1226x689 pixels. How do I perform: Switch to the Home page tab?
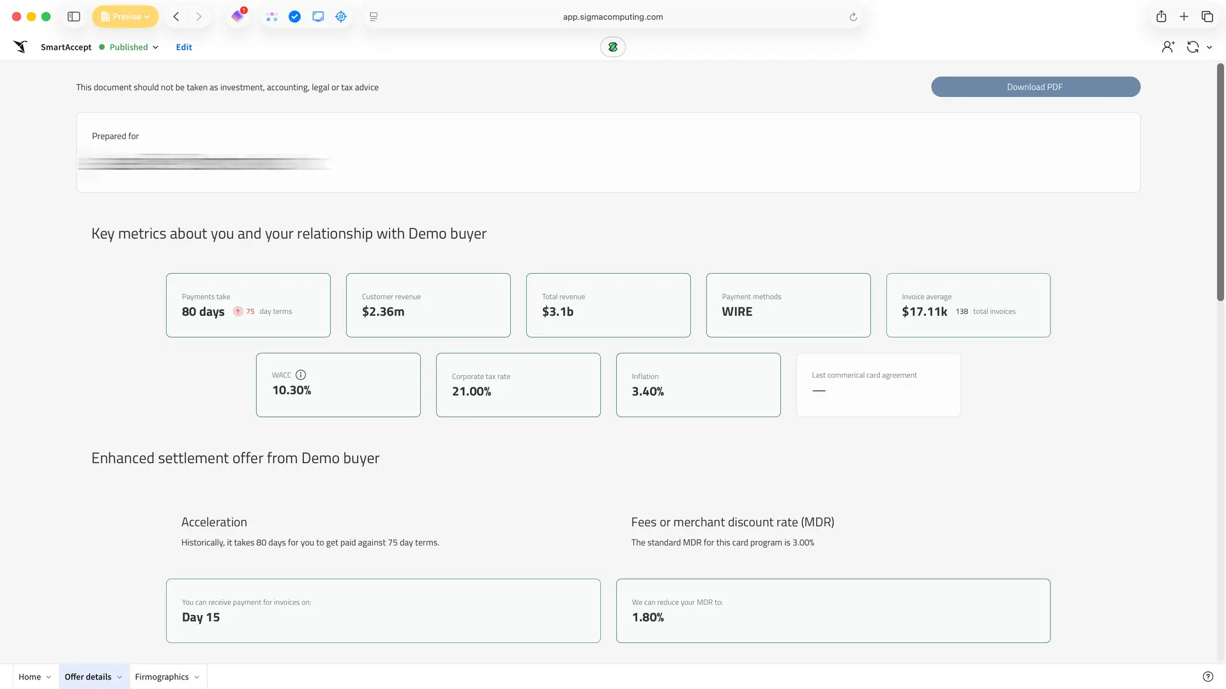[29, 677]
